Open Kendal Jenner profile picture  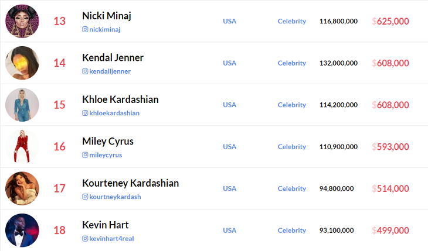click(x=22, y=63)
